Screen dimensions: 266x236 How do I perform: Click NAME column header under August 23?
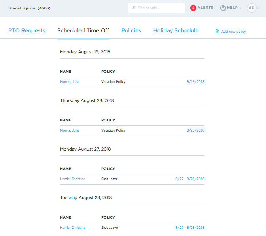click(66, 120)
